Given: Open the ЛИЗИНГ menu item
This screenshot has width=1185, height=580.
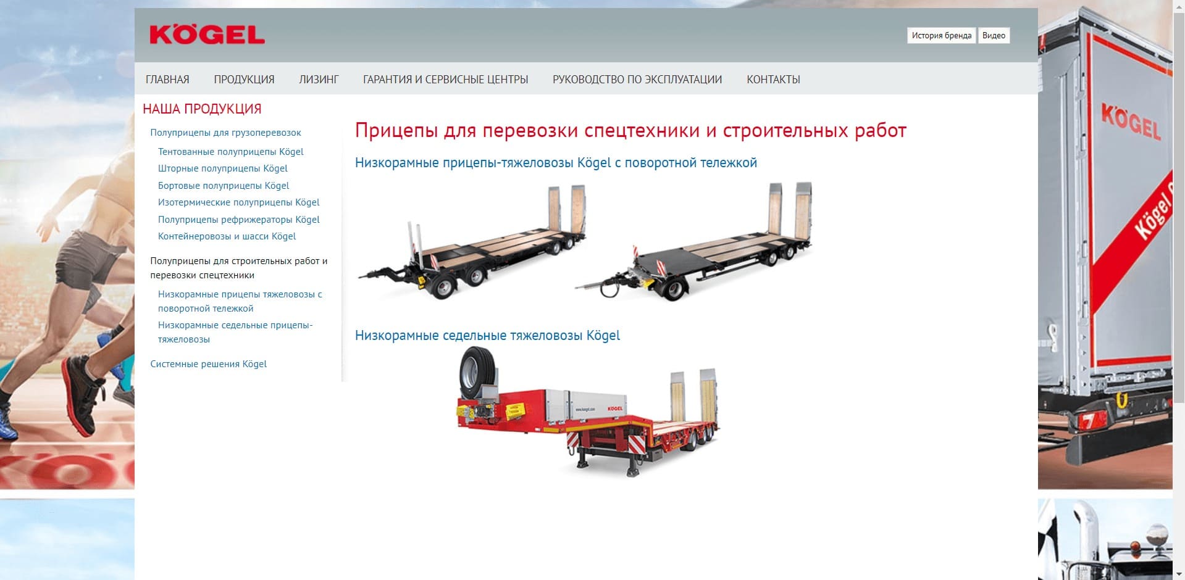Looking at the screenshot, I should tap(319, 80).
